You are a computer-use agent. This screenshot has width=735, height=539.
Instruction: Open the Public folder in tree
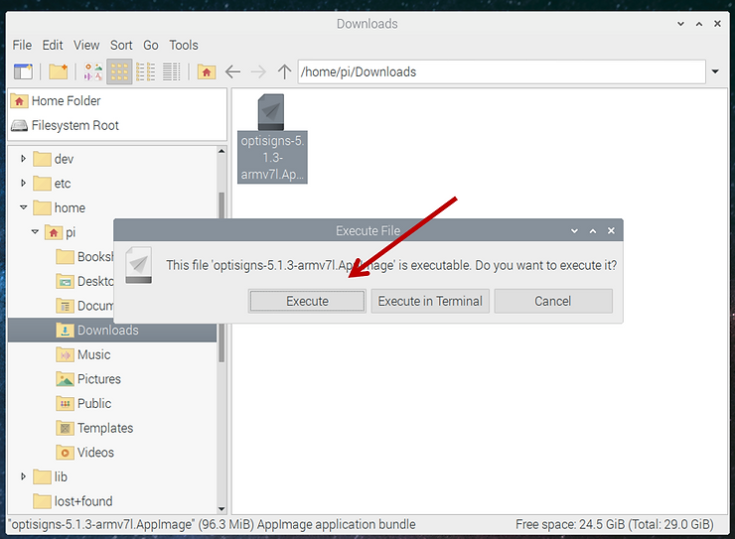coord(94,403)
